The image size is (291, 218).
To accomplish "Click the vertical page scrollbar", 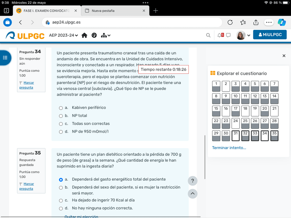I will 205,157.
